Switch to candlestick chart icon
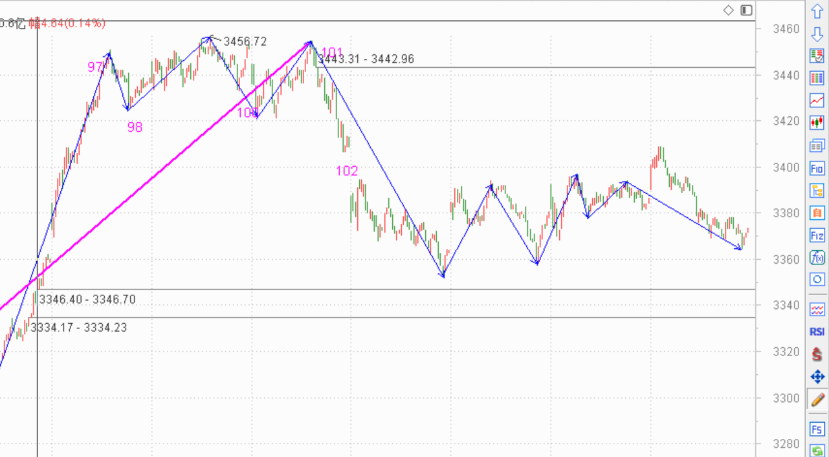Screen dimensions: 829x457 pos(817,122)
